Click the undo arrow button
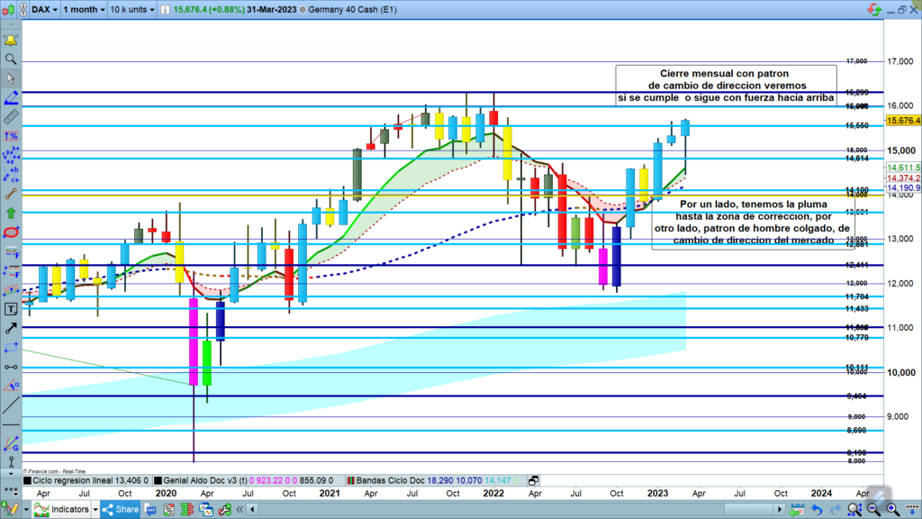The width and height of the screenshot is (922, 519). (x=816, y=509)
